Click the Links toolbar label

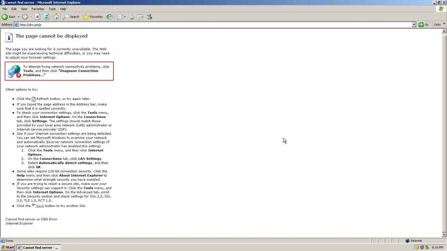tap(437, 25)
